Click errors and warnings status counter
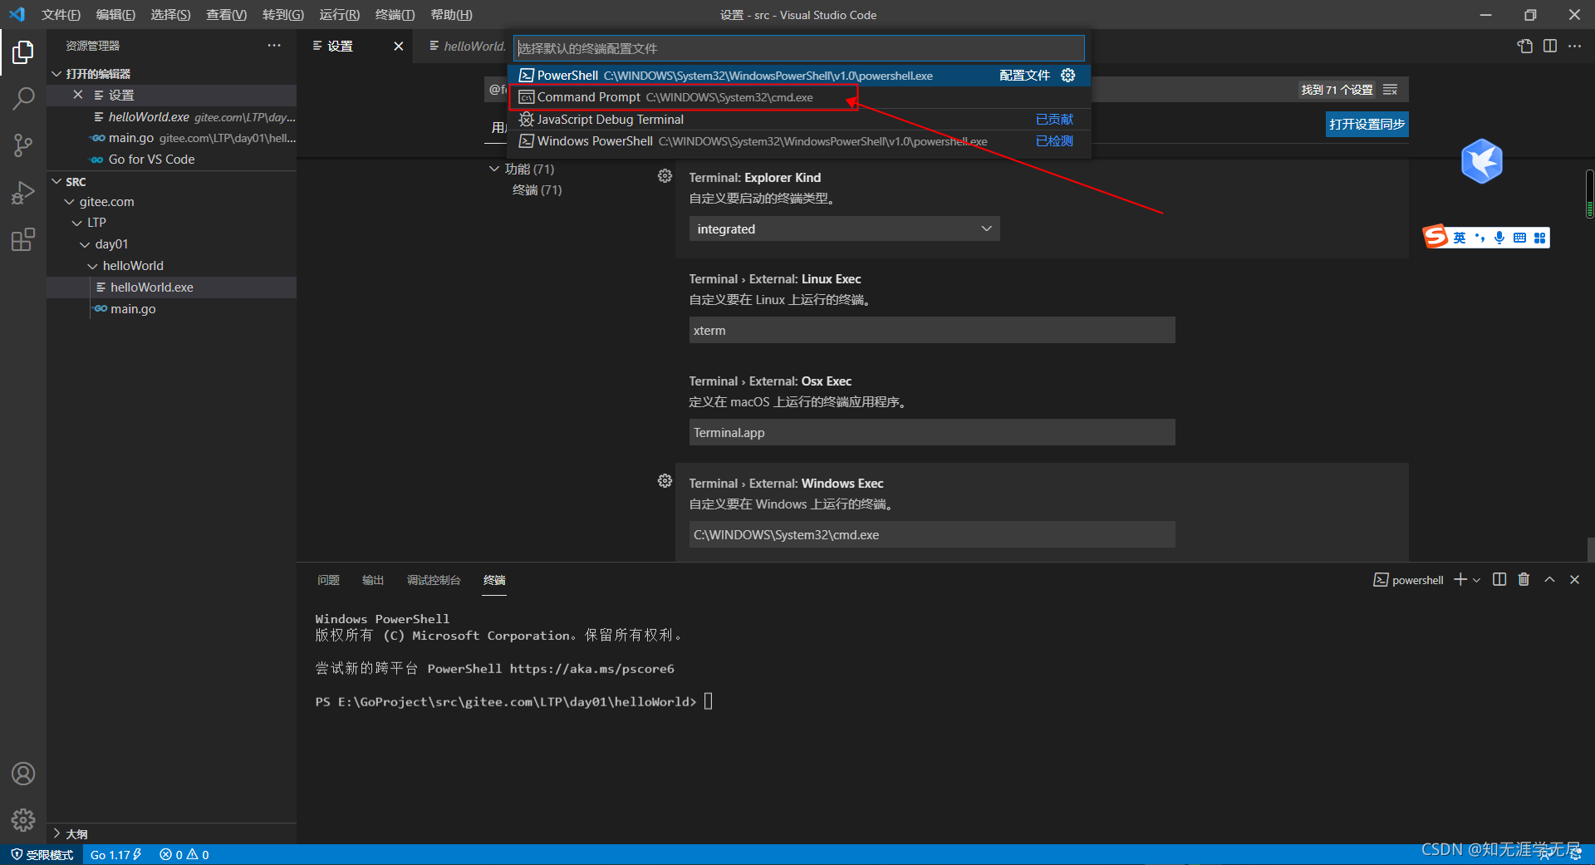Viewport: 1595px width, 865px height. (184, 854)
